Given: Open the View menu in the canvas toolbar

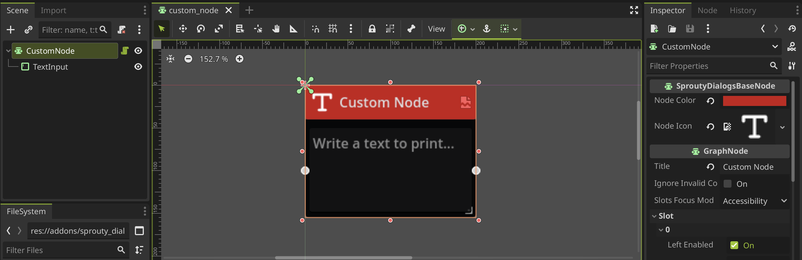Looking at the screenshot, I should pyautogui.click(x=436, y=29).
